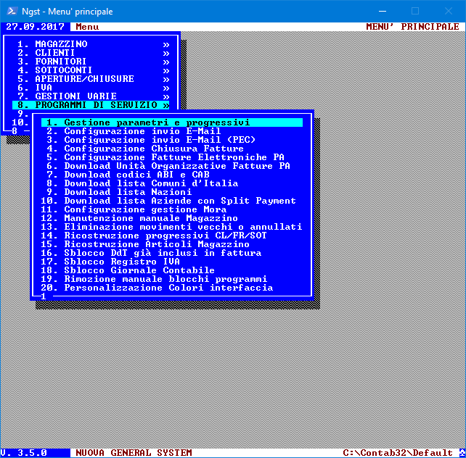The width and height of the screenshot is (466, 458).
Task: Click Download lista Comuni d'Italia
Action: pos(151,183)
